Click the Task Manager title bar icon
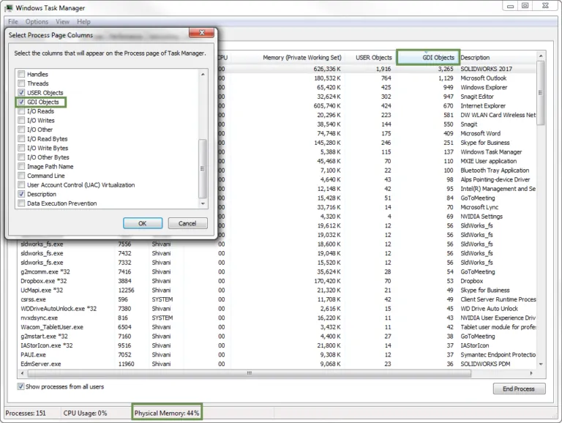 pos(9,7)
